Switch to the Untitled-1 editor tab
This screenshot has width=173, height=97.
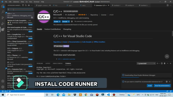117,5
